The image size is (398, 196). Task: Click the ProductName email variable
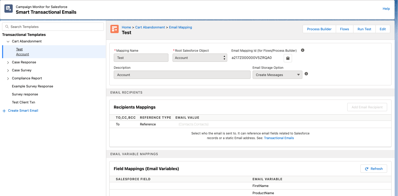(263, 193)
